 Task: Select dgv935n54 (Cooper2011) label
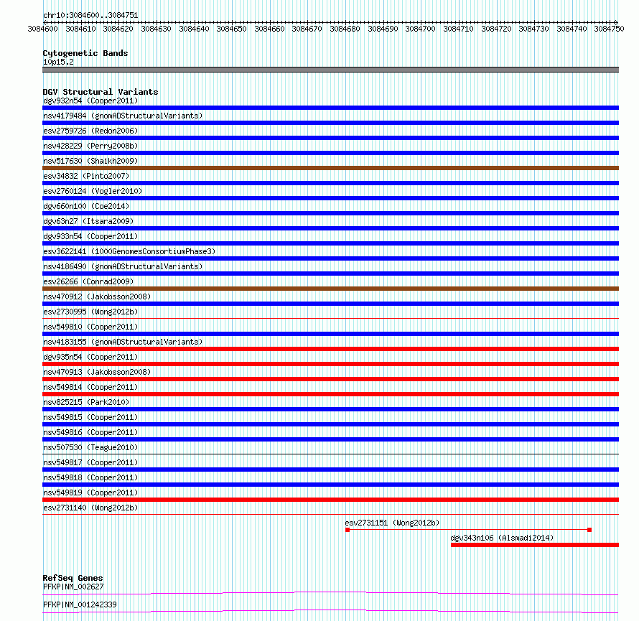click(x=90, y=357)
